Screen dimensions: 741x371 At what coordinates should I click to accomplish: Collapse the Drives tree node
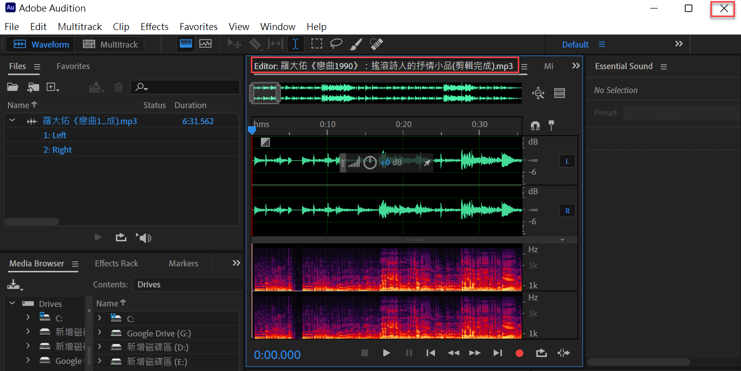point(13,303)
